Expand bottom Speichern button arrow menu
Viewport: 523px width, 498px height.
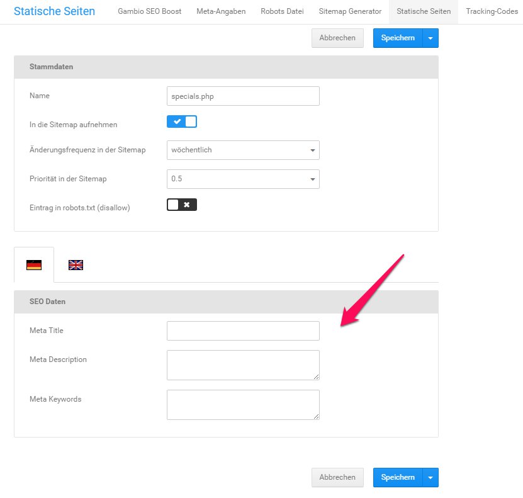point(430,477)
